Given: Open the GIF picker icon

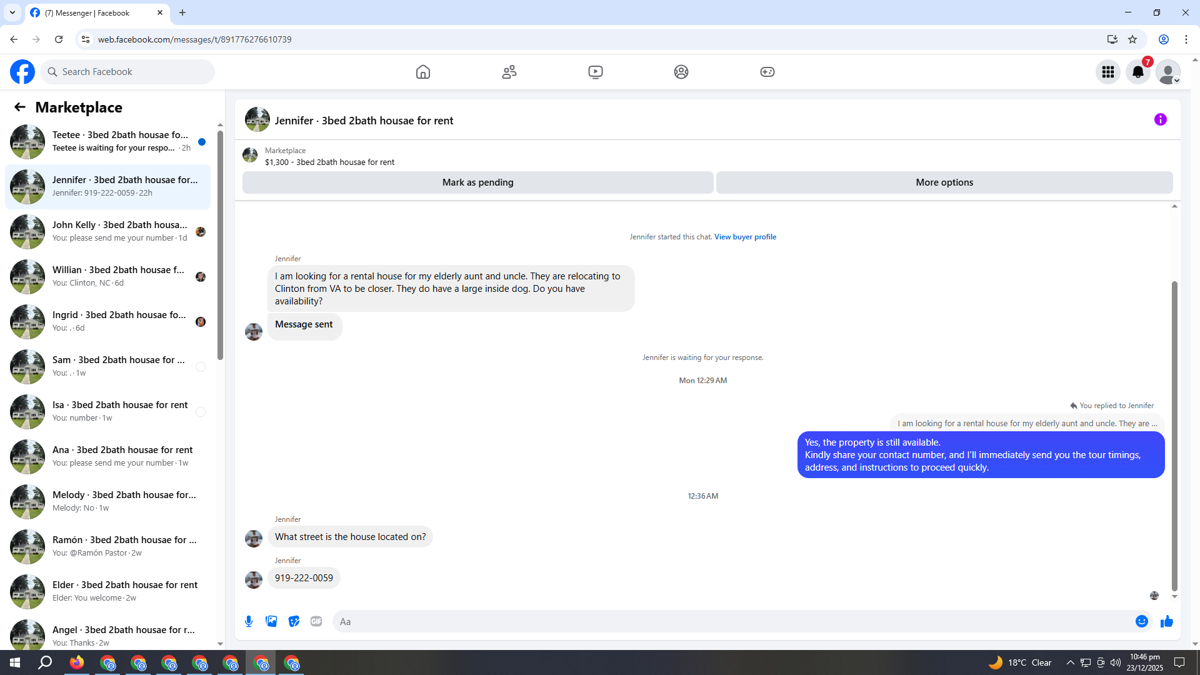Looking at the screenshot, I should point(316,621).
